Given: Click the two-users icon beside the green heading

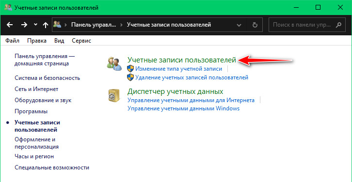Looking at the screenshot, I should pos(115,63).
